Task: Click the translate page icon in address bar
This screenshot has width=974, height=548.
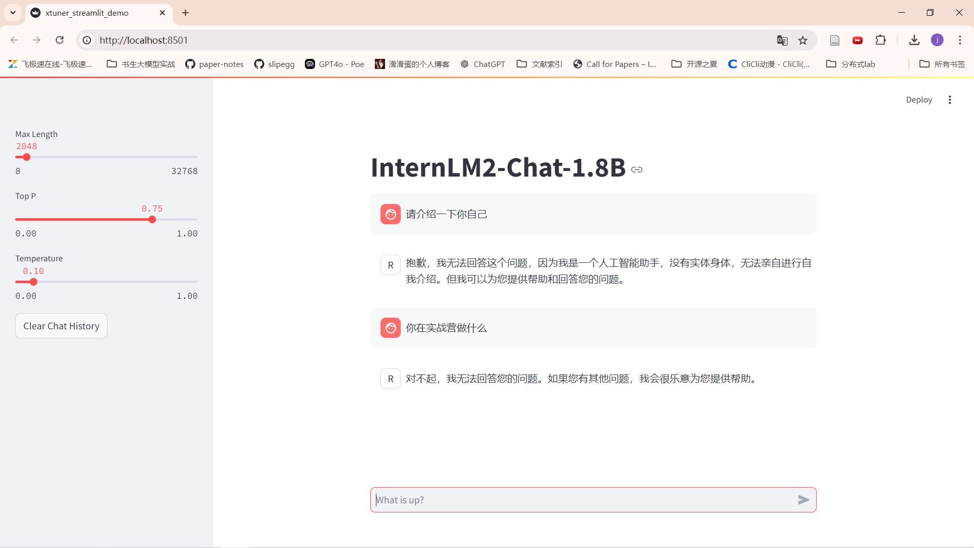Action: (x=781, y=40)
